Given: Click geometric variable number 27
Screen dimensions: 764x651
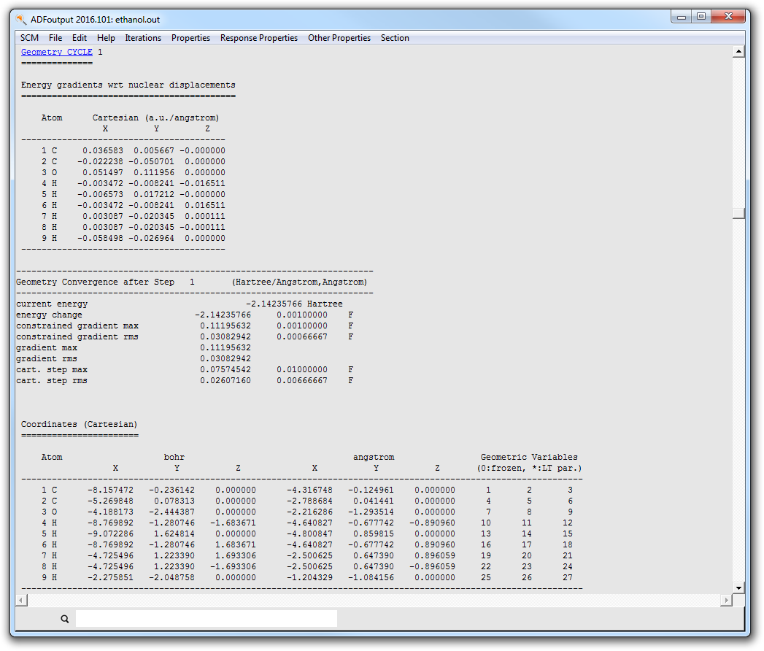Looking at the screenshot, I should (x=568, y=578).
